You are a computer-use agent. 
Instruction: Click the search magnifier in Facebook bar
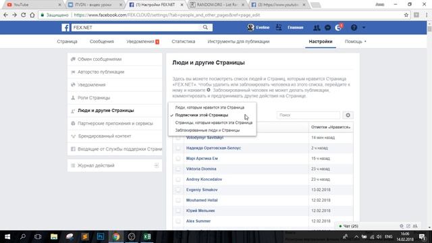[x=205, y=27]
